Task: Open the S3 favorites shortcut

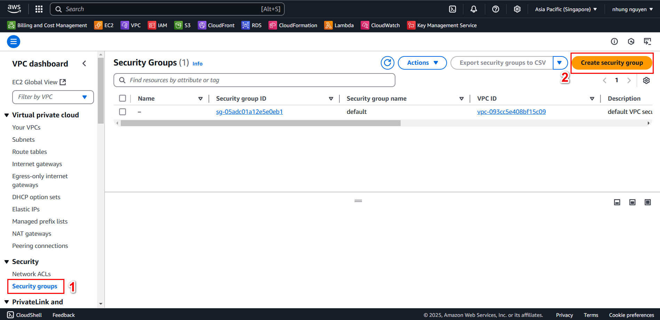Action: 182,25
